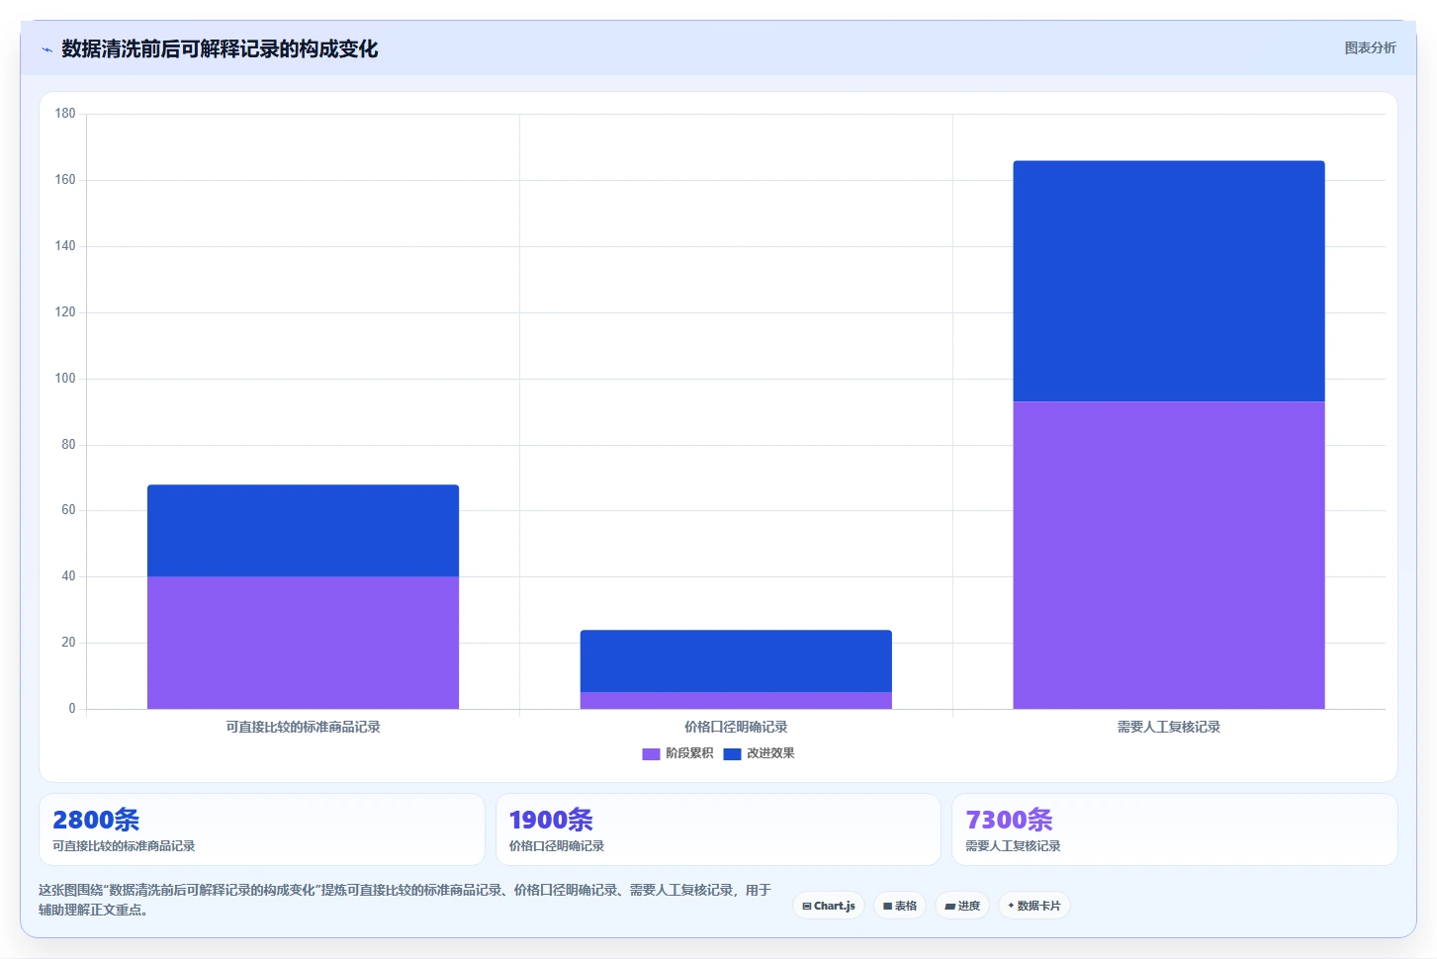Click the 7300条 data card
1437x959 pixels.
tap(1175, 829)
